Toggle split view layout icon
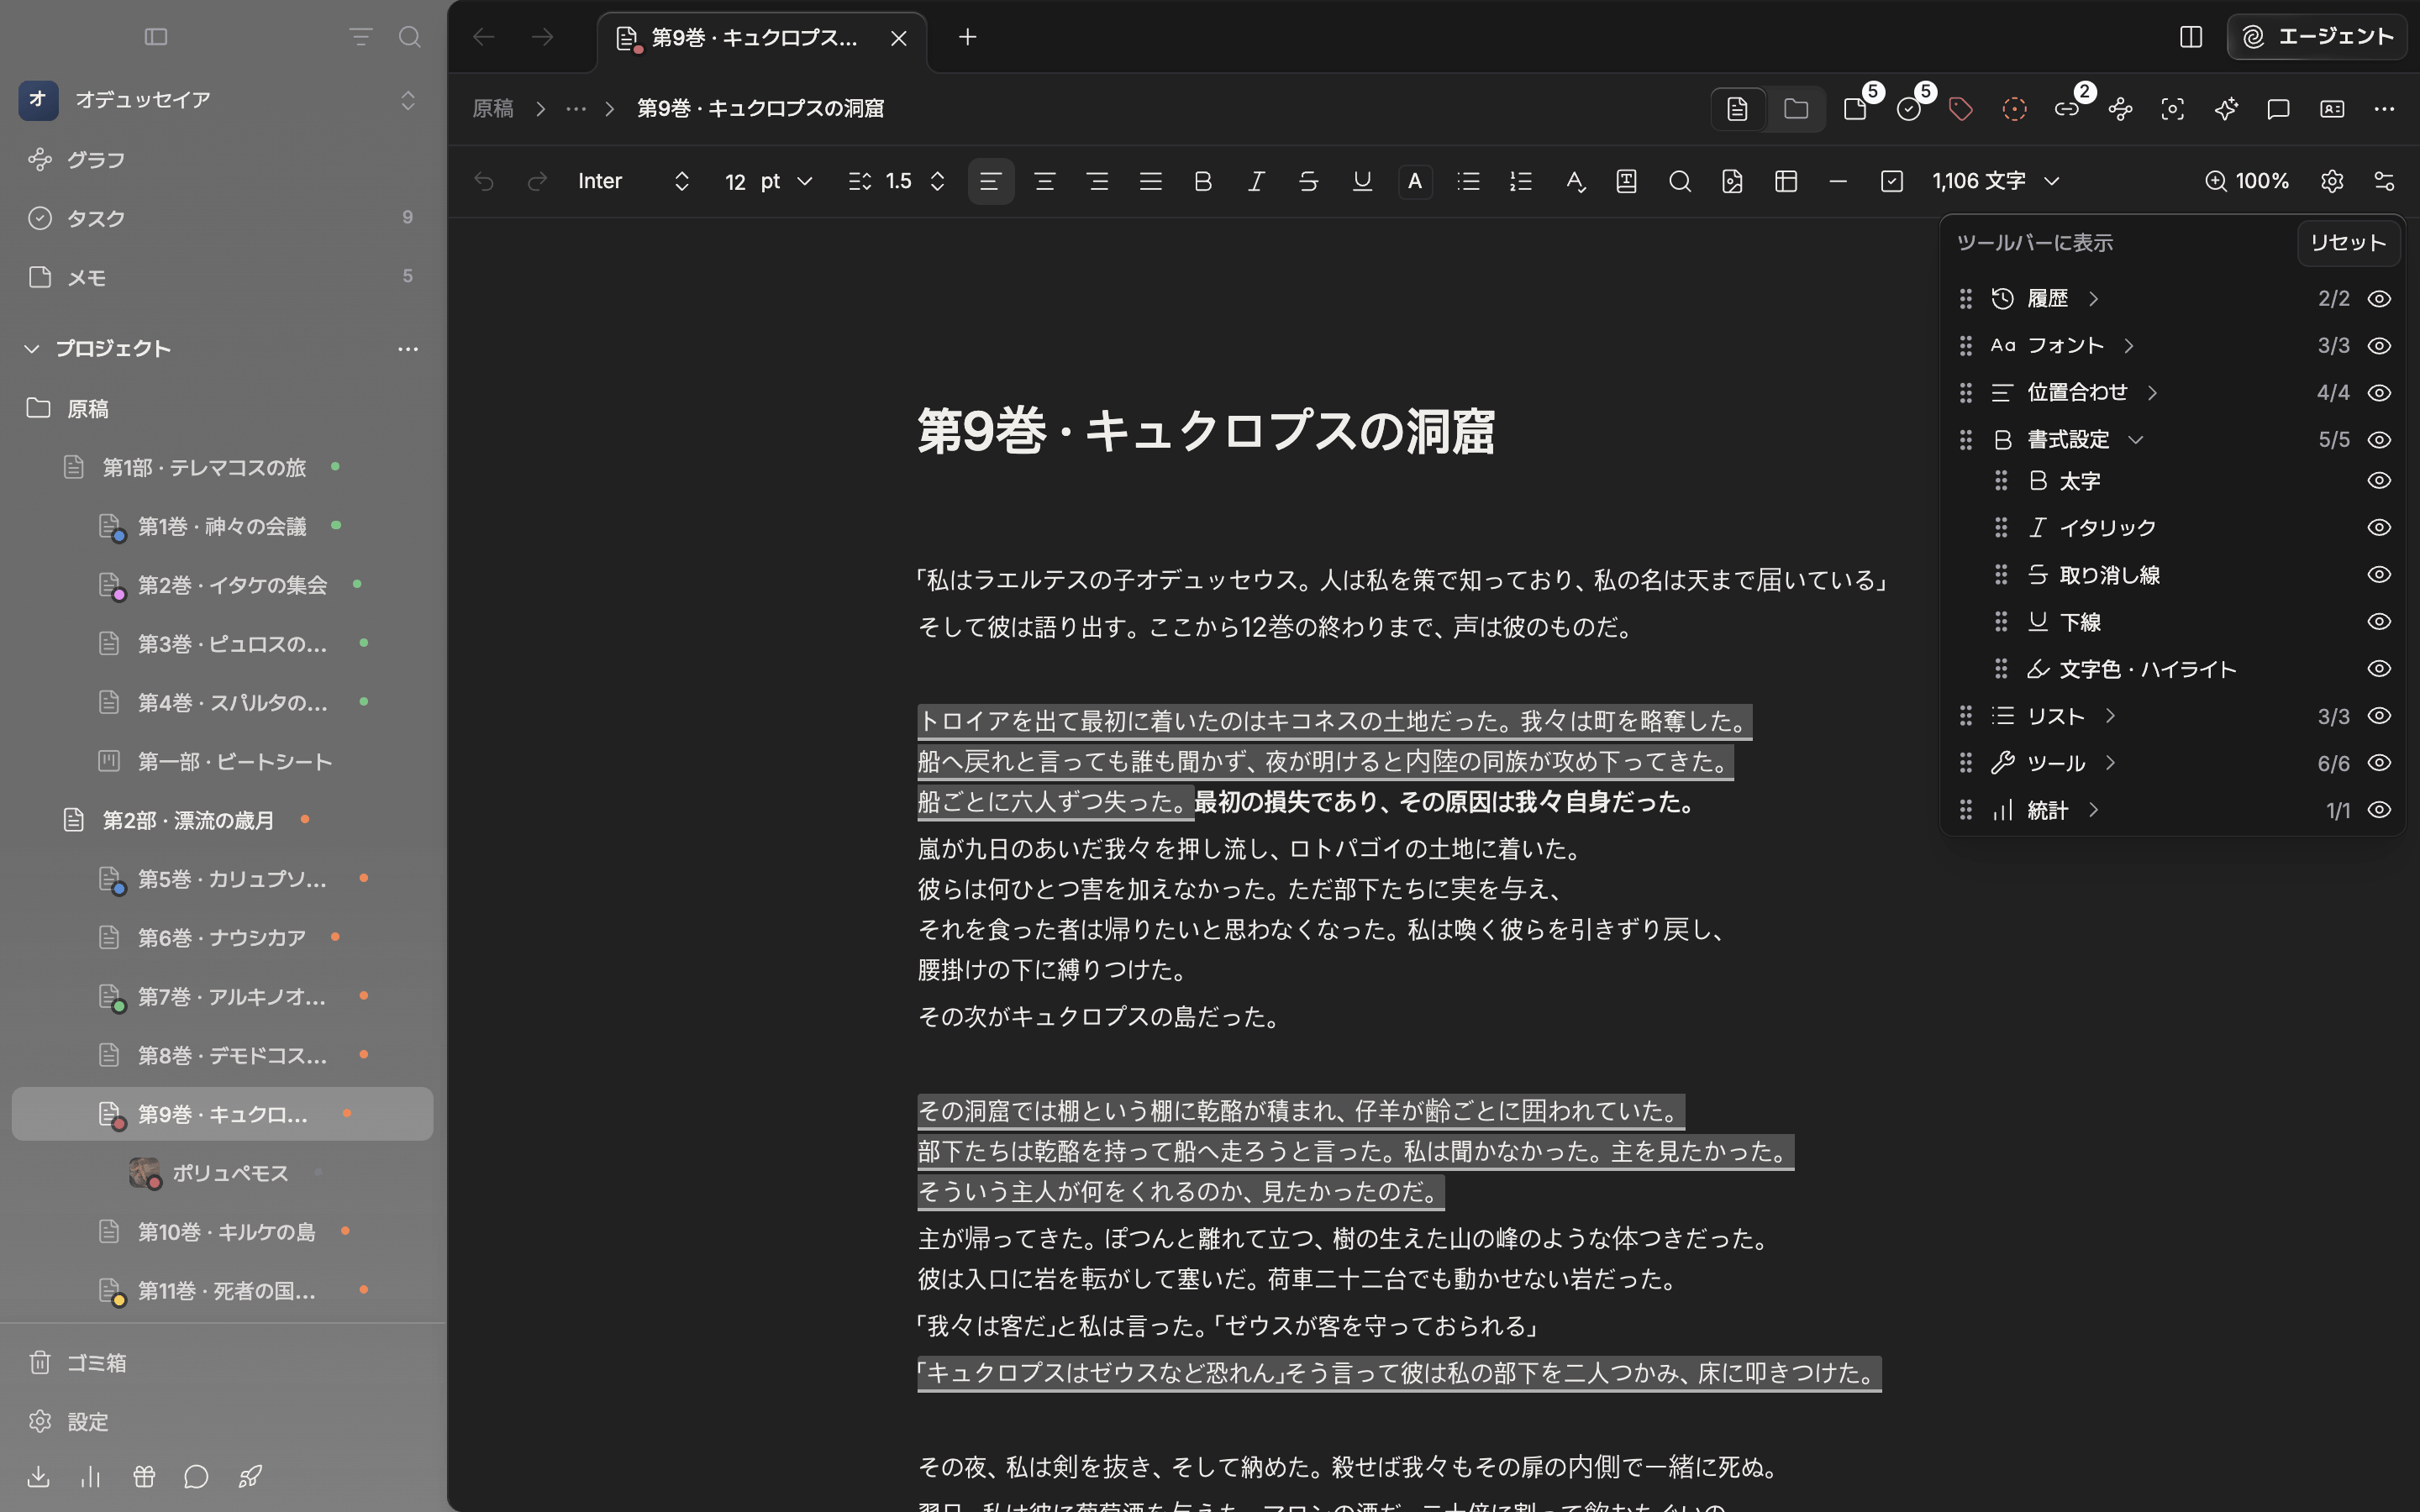 tap(2191, 37)
